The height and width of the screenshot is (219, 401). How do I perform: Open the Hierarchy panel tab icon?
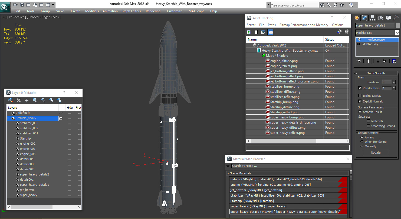373,18
